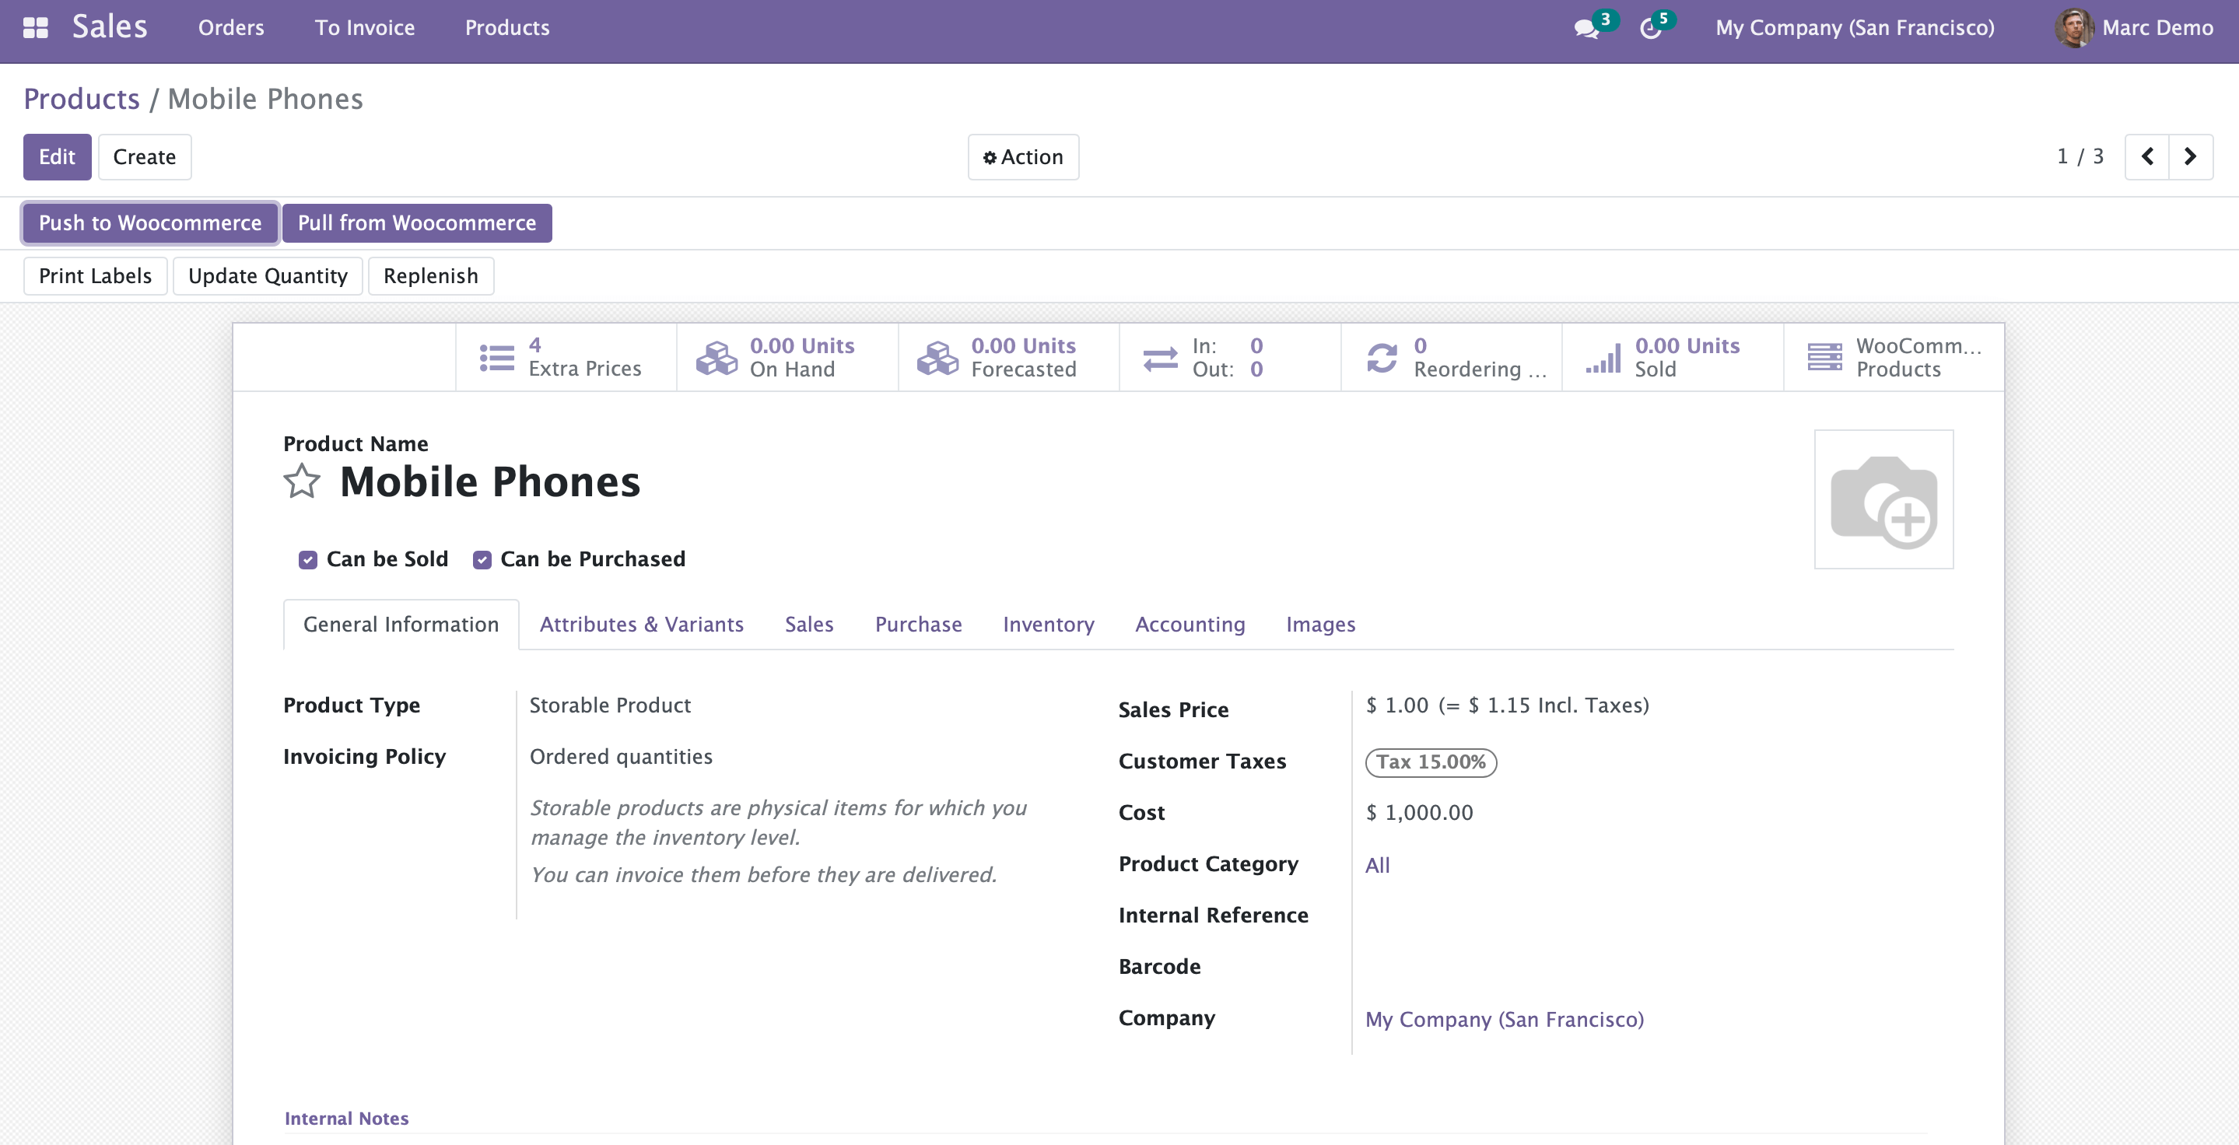Toggle the Can be Sold checkbox
The image size is (2239, 1145).
308,559
